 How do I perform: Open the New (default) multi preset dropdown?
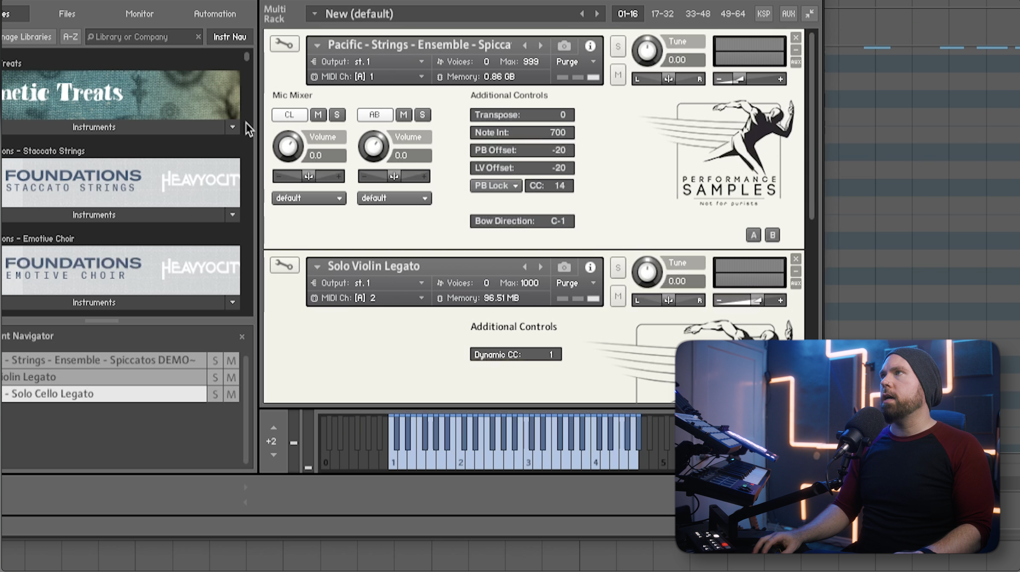coord(314,14)
